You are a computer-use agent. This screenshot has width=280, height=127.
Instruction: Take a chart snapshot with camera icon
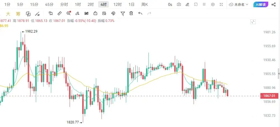(179, 4)
